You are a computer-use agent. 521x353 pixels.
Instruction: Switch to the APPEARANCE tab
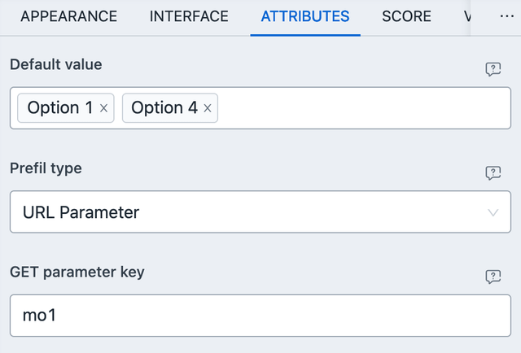(68, 16)
